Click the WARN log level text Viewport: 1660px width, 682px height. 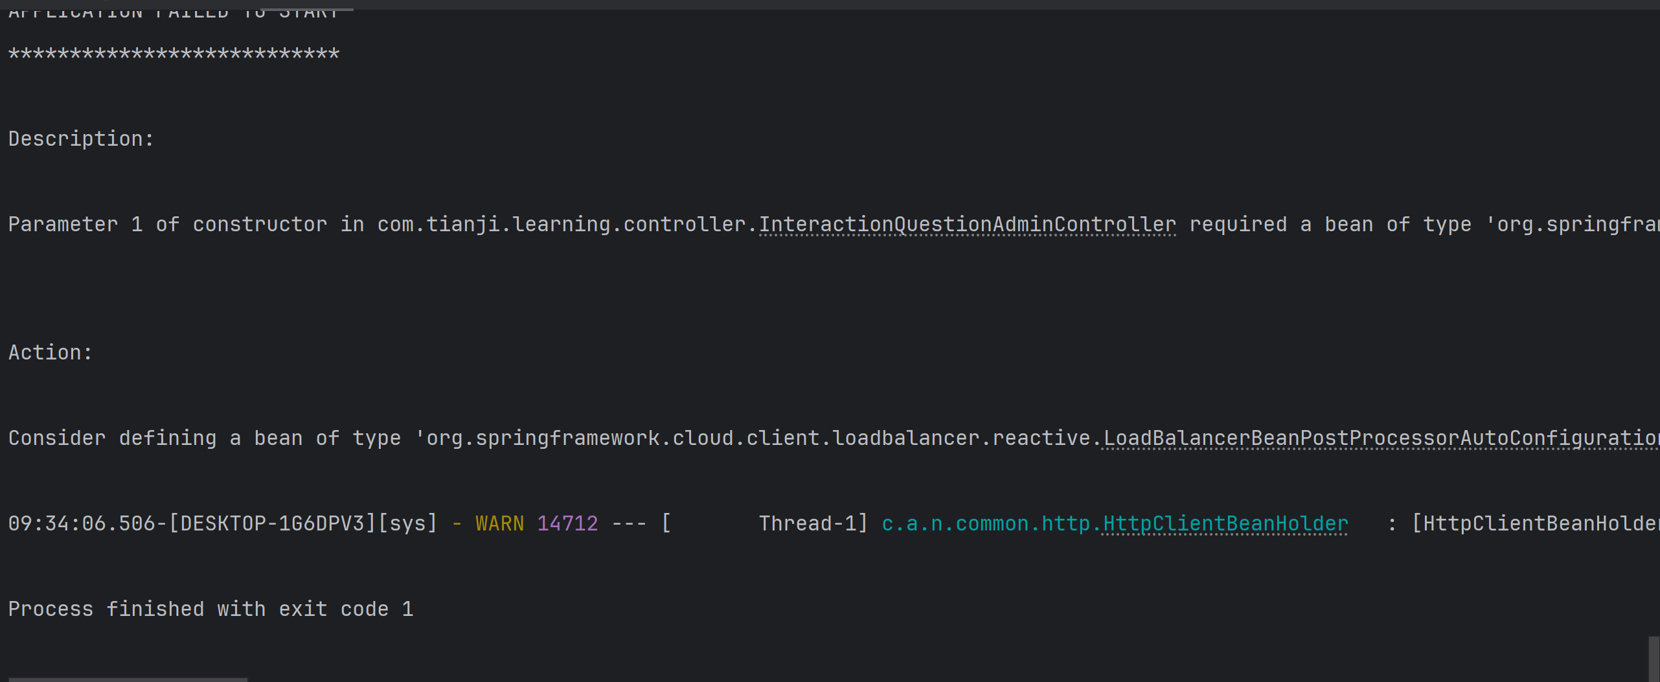click(499, 523)
